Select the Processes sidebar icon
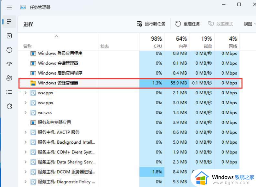Image resolution: width=256 pixels, height=187 pixels. 9,21
